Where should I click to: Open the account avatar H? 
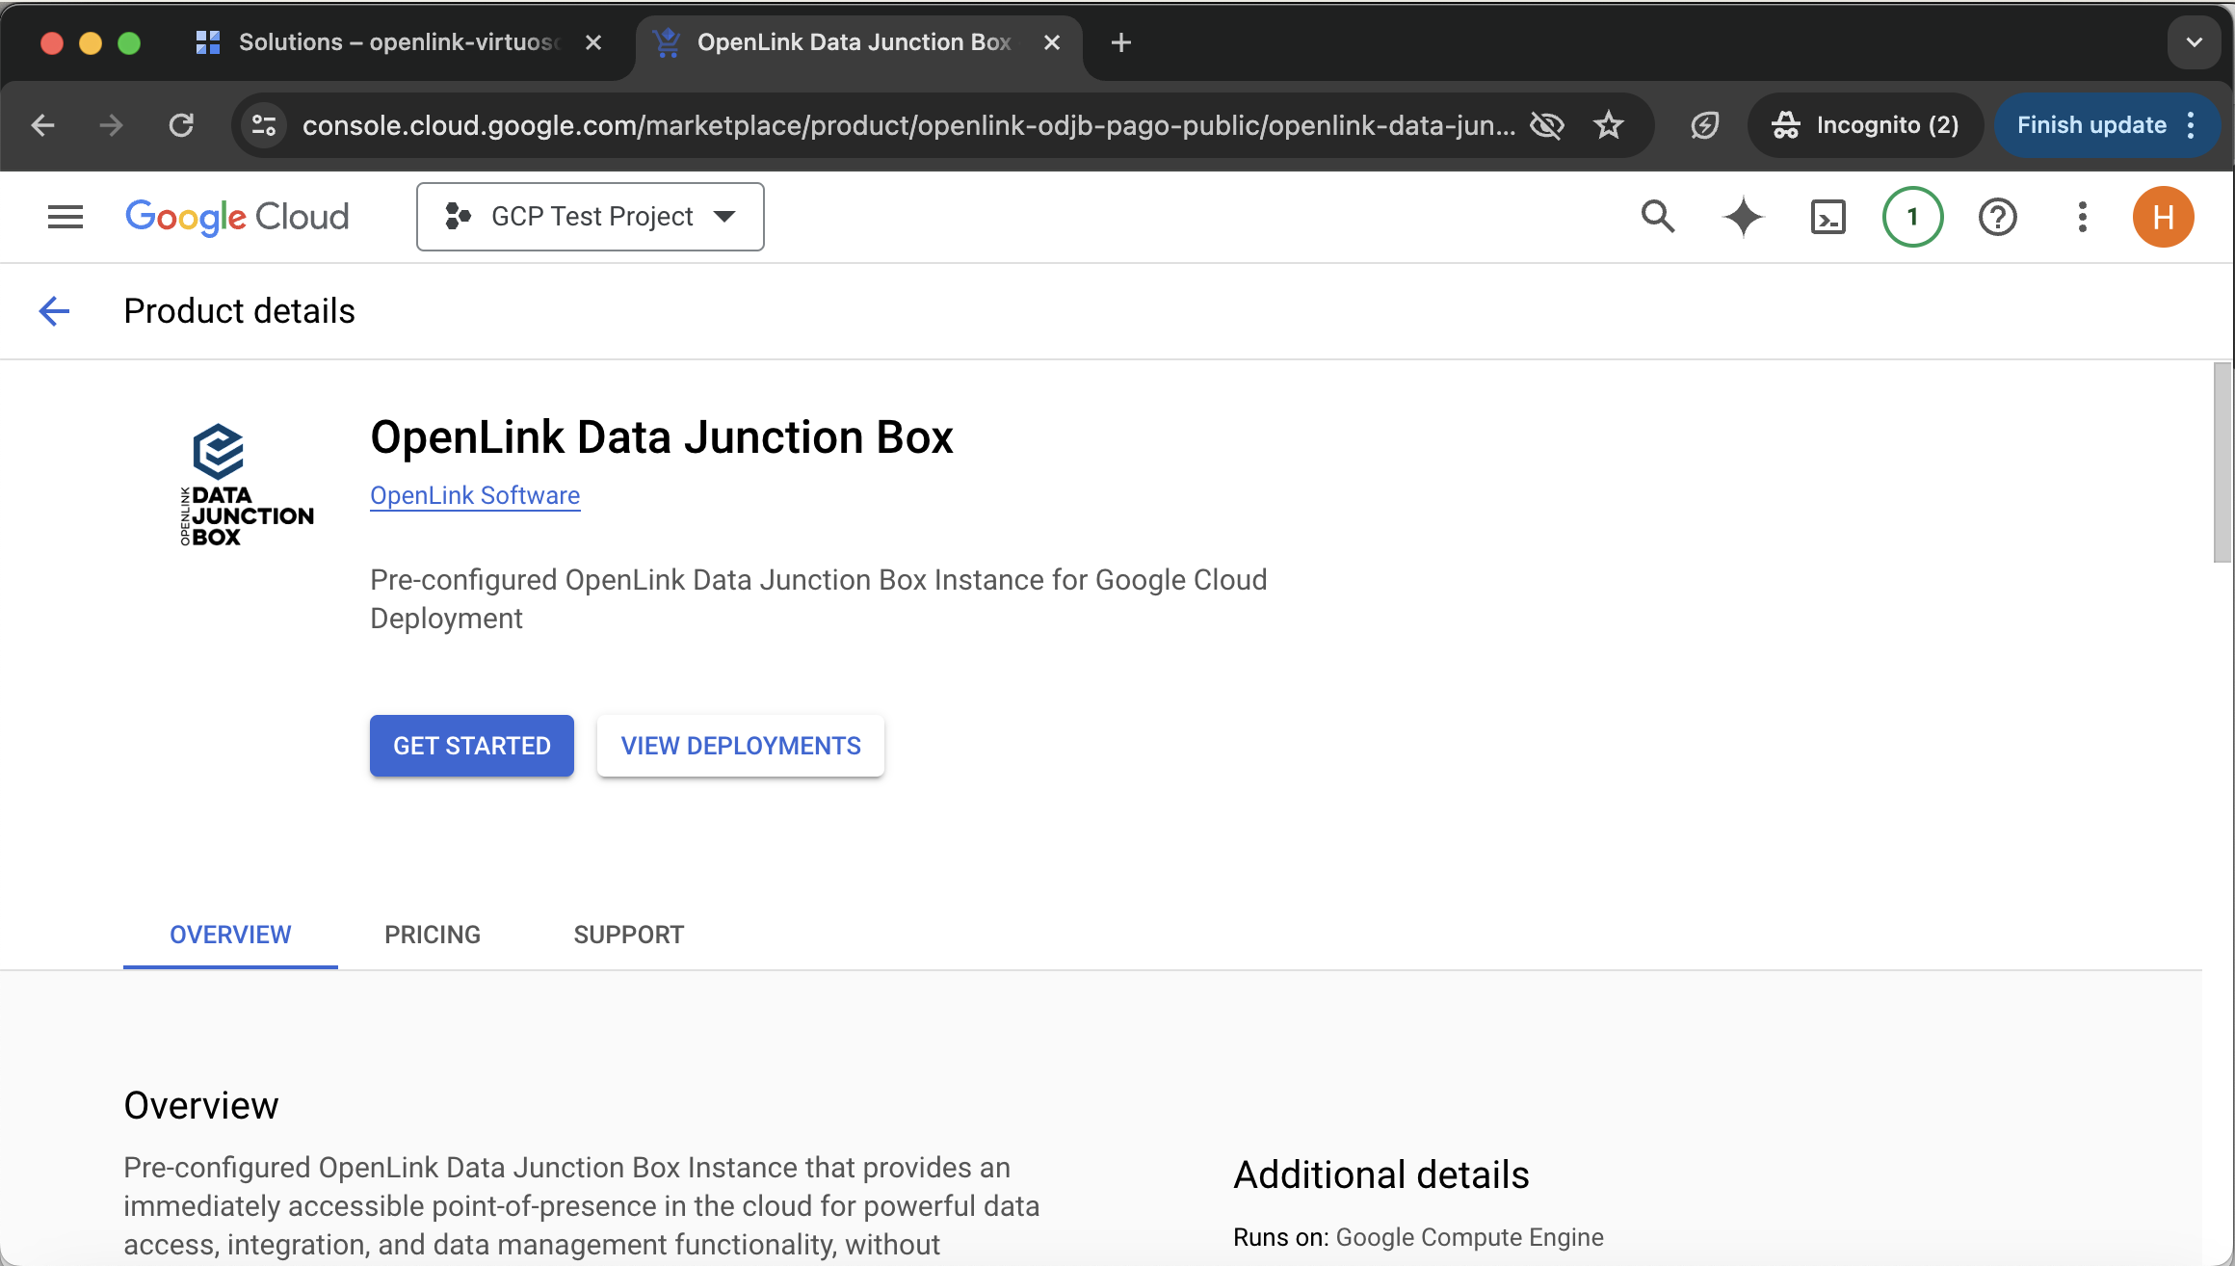click(2163, 217)
